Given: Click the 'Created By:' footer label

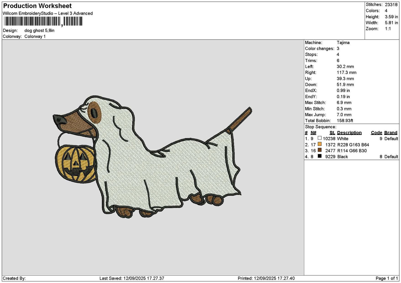Looking at the screenshot, I should pyautogui.click(x=14, y=278).
